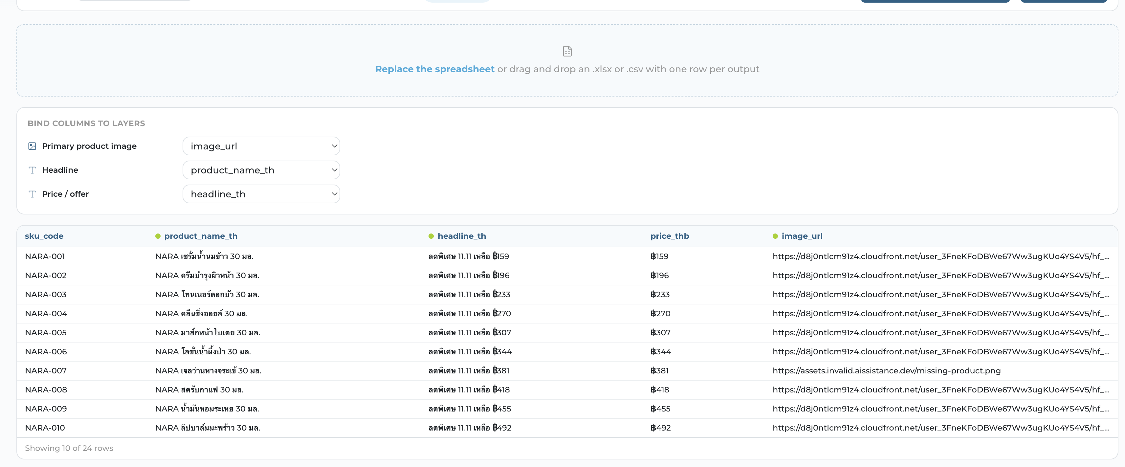Open the headline_th binding dropdown
Screen dimensions: 1125x467
(261, 194)
